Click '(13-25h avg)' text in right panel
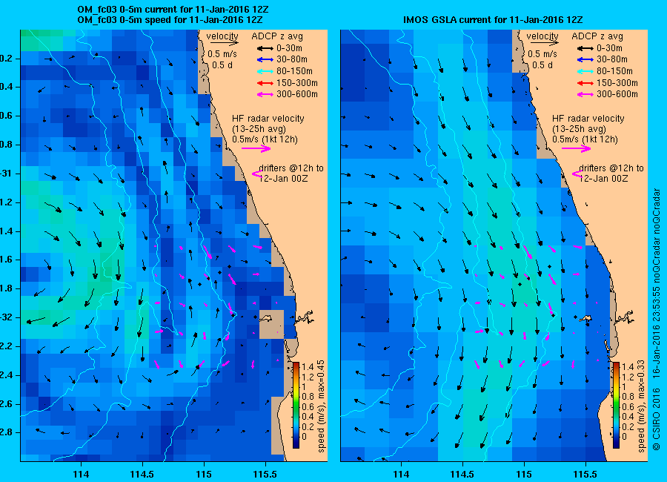Viewport: 667px width, 482px height. 579,129
